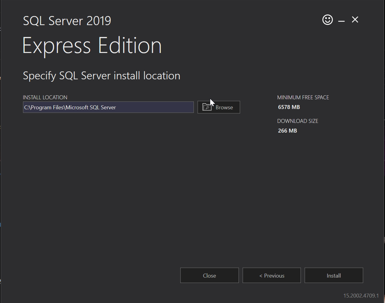Click the Microsoft SQL Server folder name in path
The width and height of the screenshot is (385, 303).
91,107
